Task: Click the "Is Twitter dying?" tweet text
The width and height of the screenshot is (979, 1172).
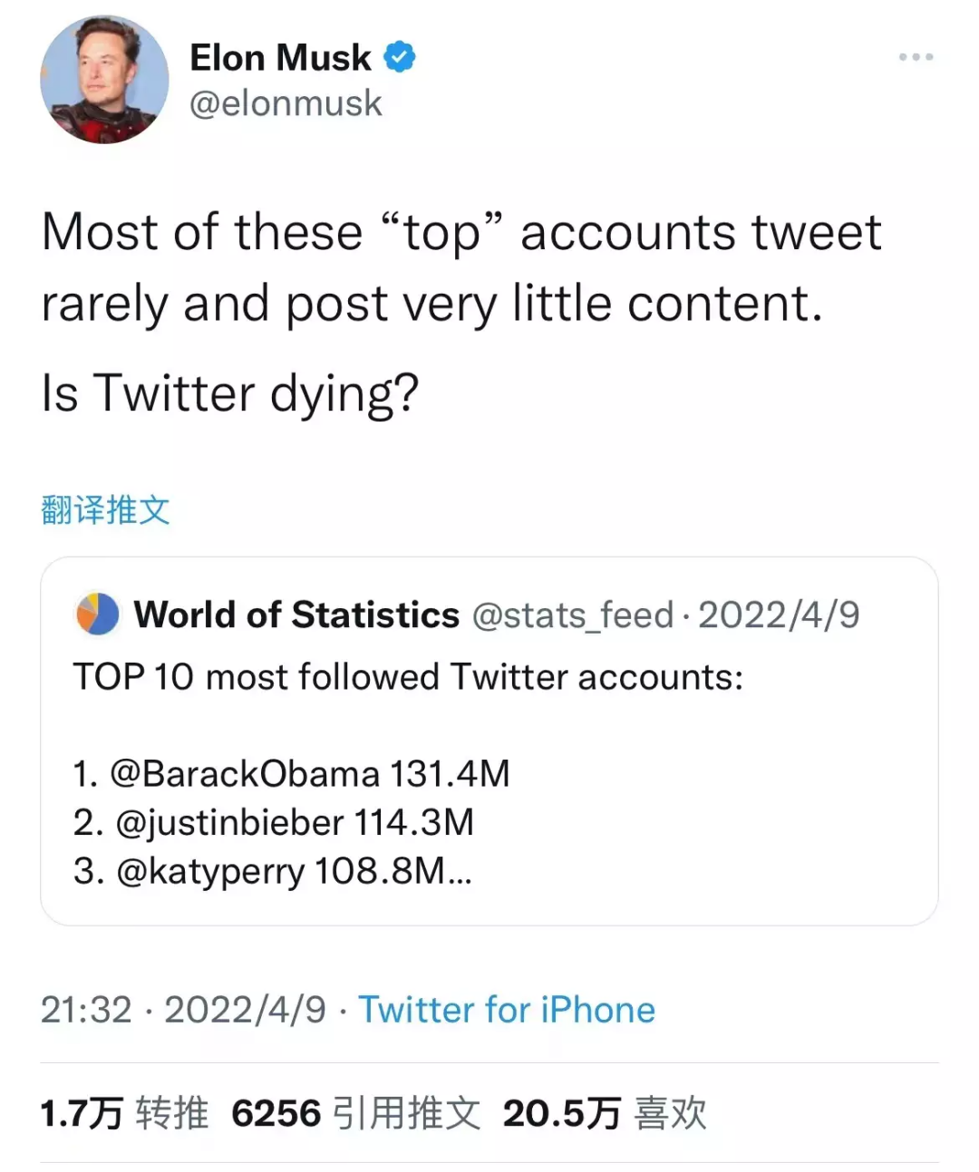Action: (230, 393)
